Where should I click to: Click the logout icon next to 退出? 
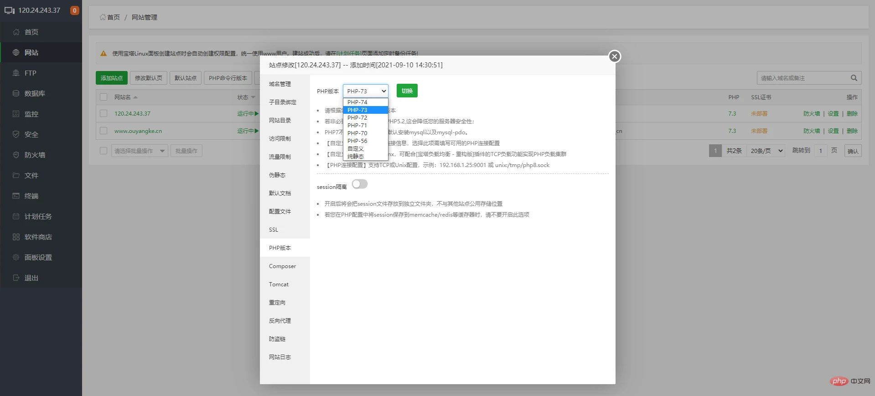point(16,278)
